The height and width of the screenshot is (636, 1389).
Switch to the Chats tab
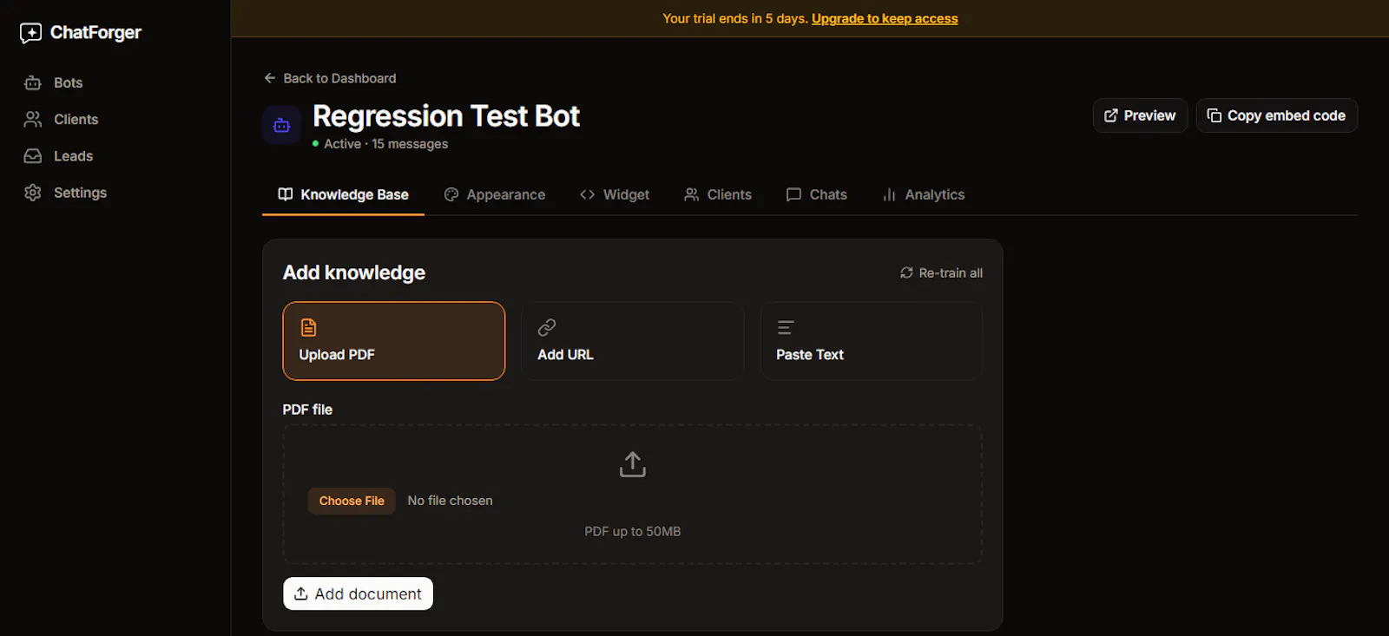817,194
